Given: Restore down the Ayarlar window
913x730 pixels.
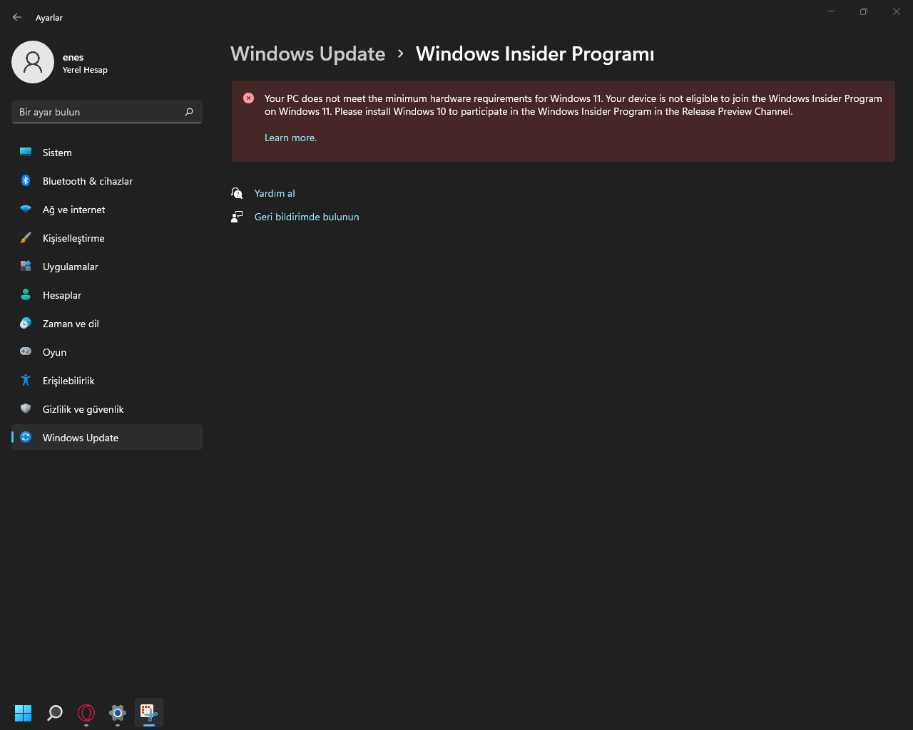Looking at the screenshot, I should click(864, 11).
